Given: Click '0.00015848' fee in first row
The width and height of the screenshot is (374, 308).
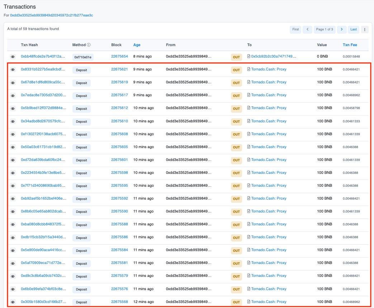Looking at the screenshot, I should coord(351,57).
